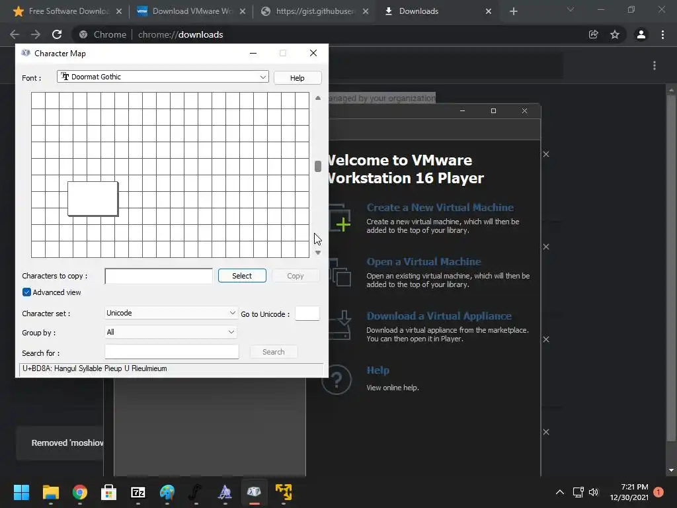Open File Explorer from the taskbar

50,492
